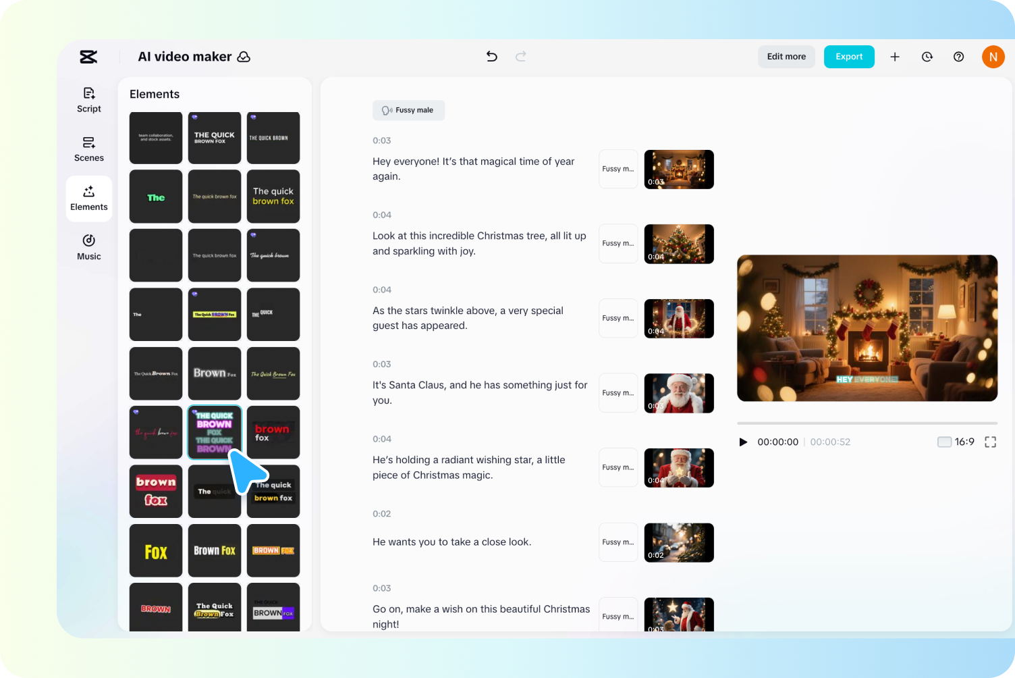Create a new project with the plus icon
Viewport: 1015px width, 678px height.
point(894,57)
